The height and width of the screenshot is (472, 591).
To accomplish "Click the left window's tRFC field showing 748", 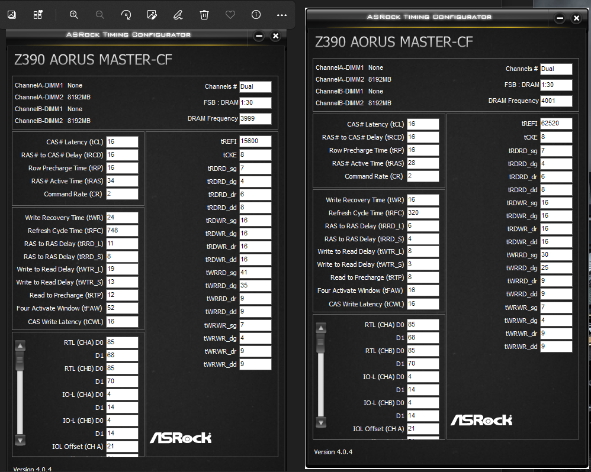I will (x=122, y=231).
